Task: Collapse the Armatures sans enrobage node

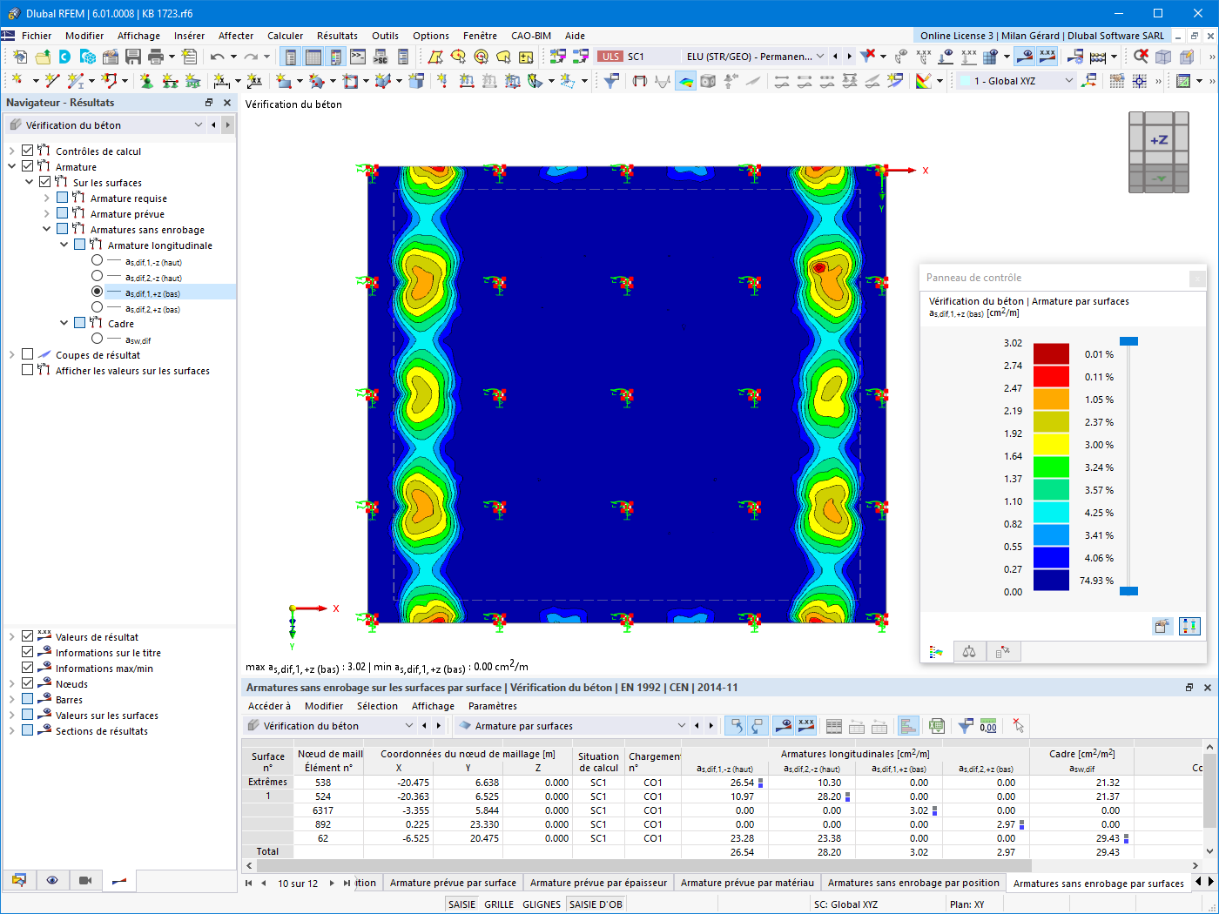Action: pos(47,229)
